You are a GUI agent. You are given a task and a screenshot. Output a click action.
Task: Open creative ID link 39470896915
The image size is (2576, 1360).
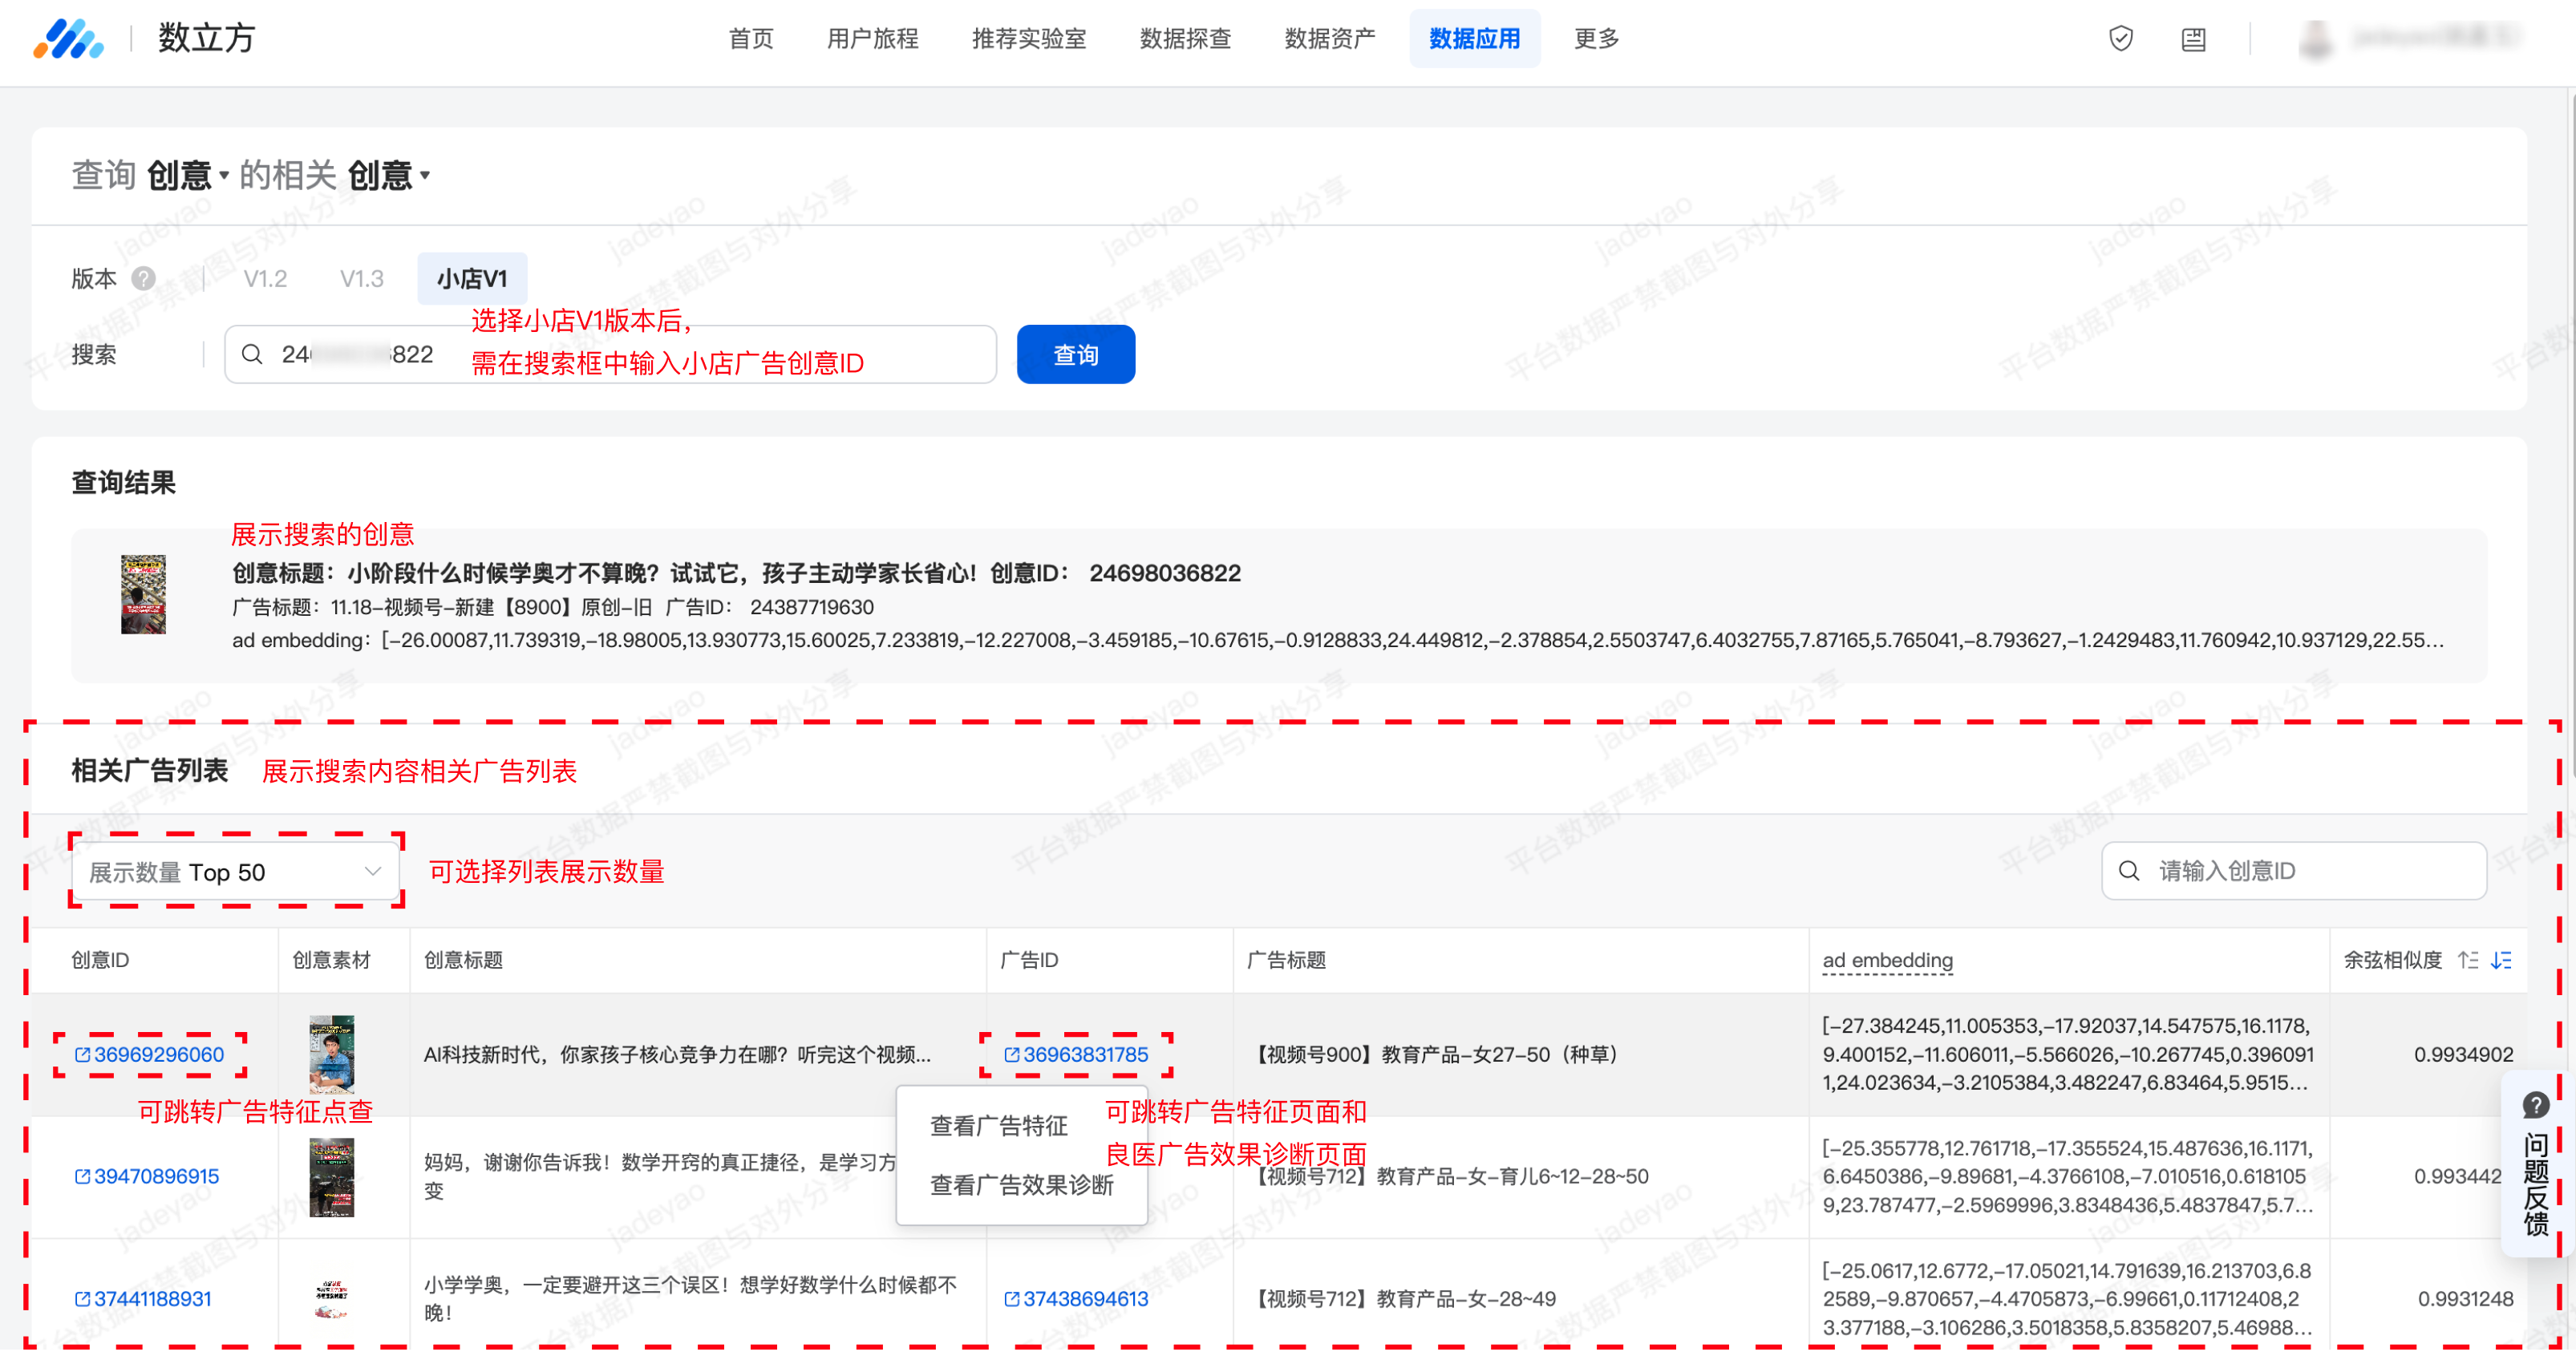pyautogui.click(x=155, y=1176)
